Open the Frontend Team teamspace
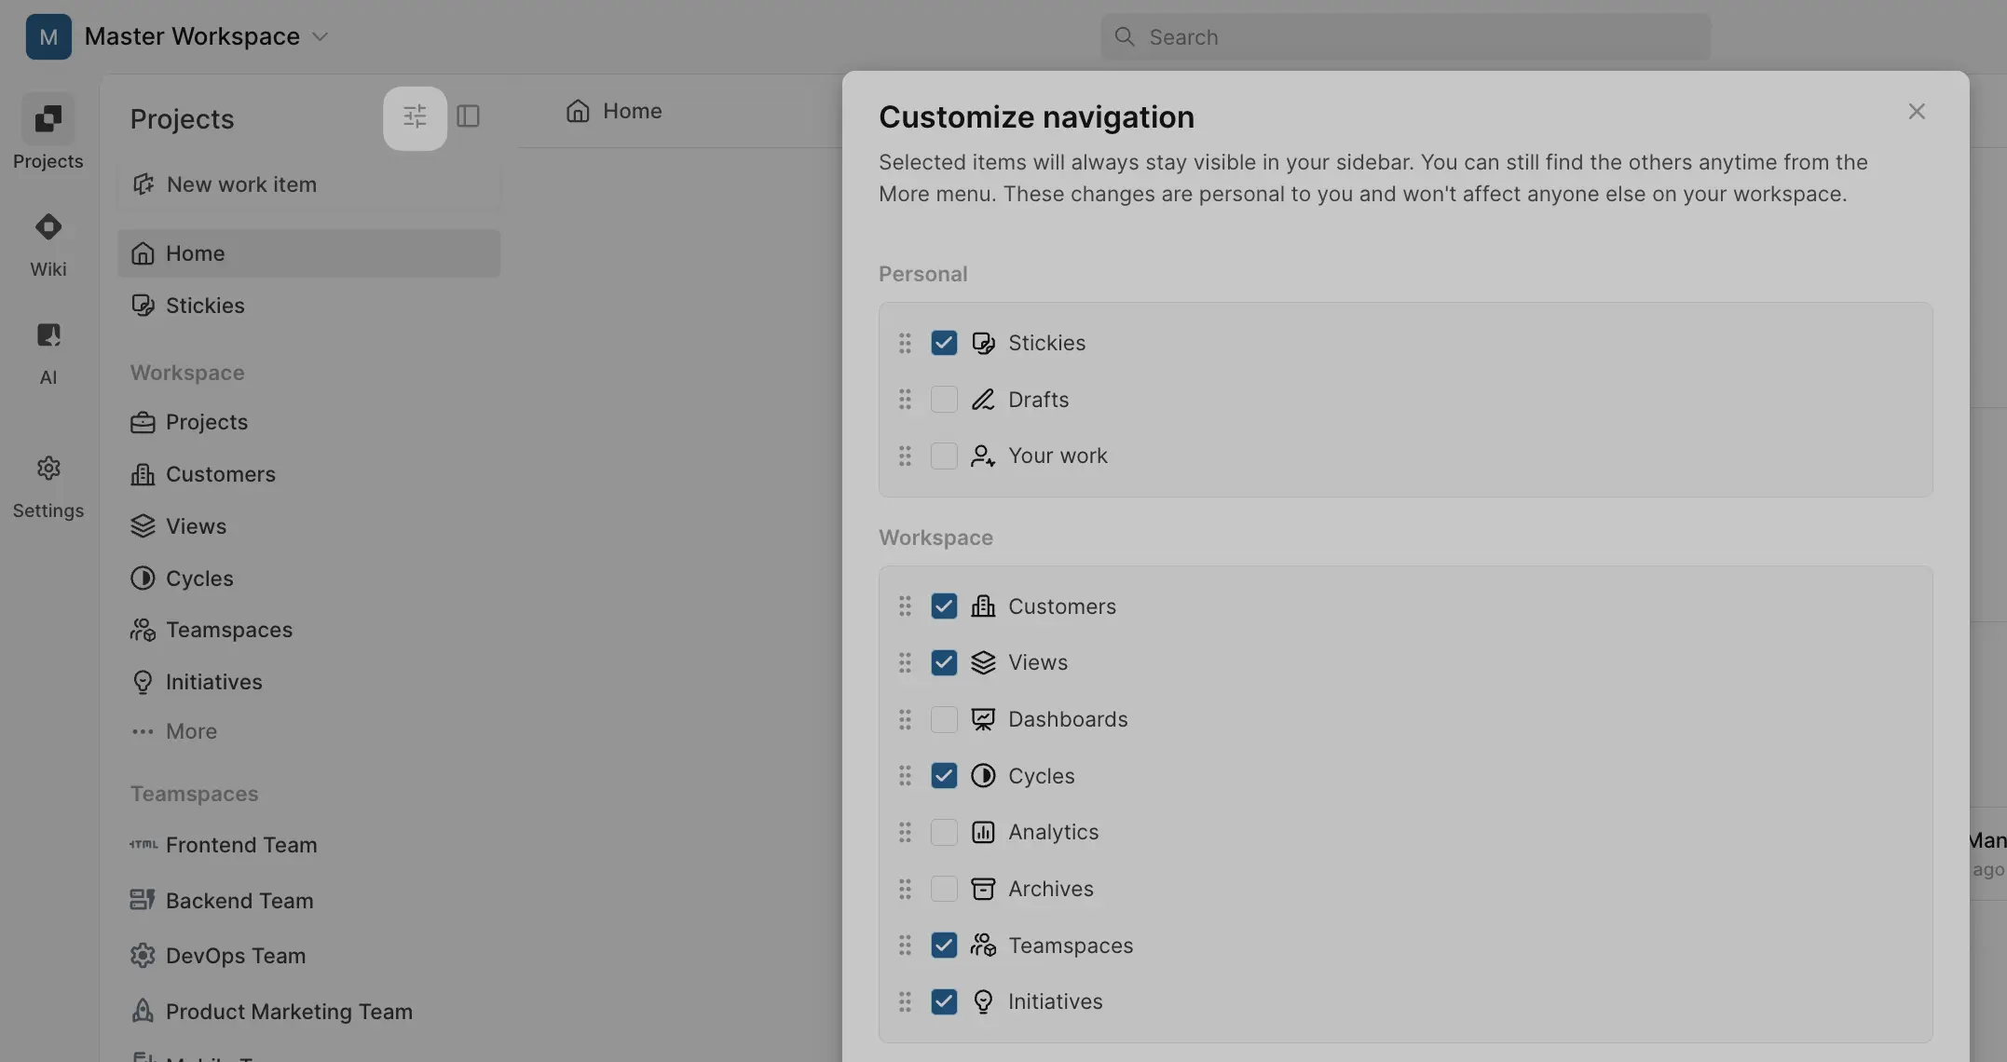 pyautogui.click(x=240, y=844)
